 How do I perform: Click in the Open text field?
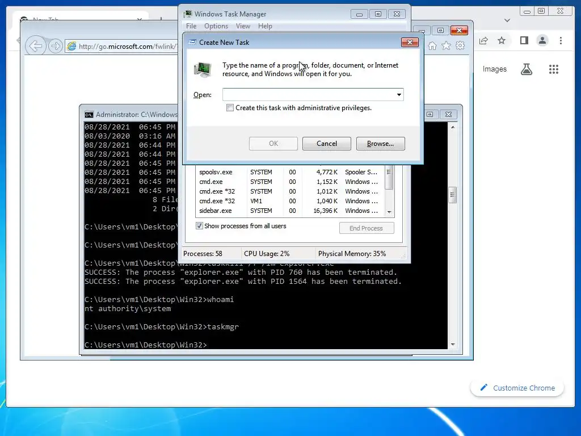(309, 95)
